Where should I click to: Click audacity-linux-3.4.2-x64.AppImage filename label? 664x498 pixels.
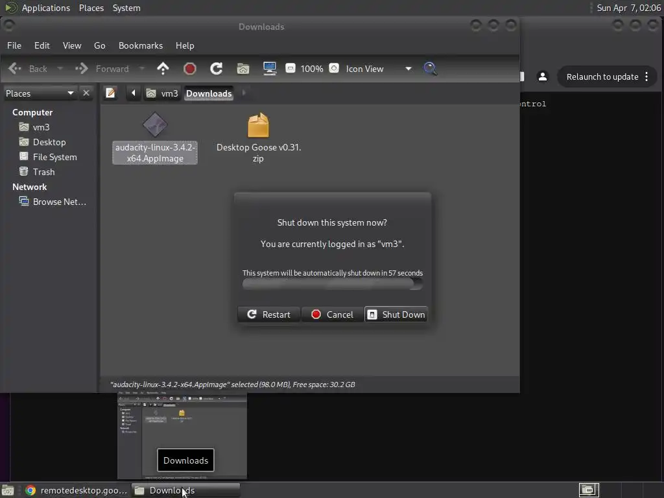point(155,153)
